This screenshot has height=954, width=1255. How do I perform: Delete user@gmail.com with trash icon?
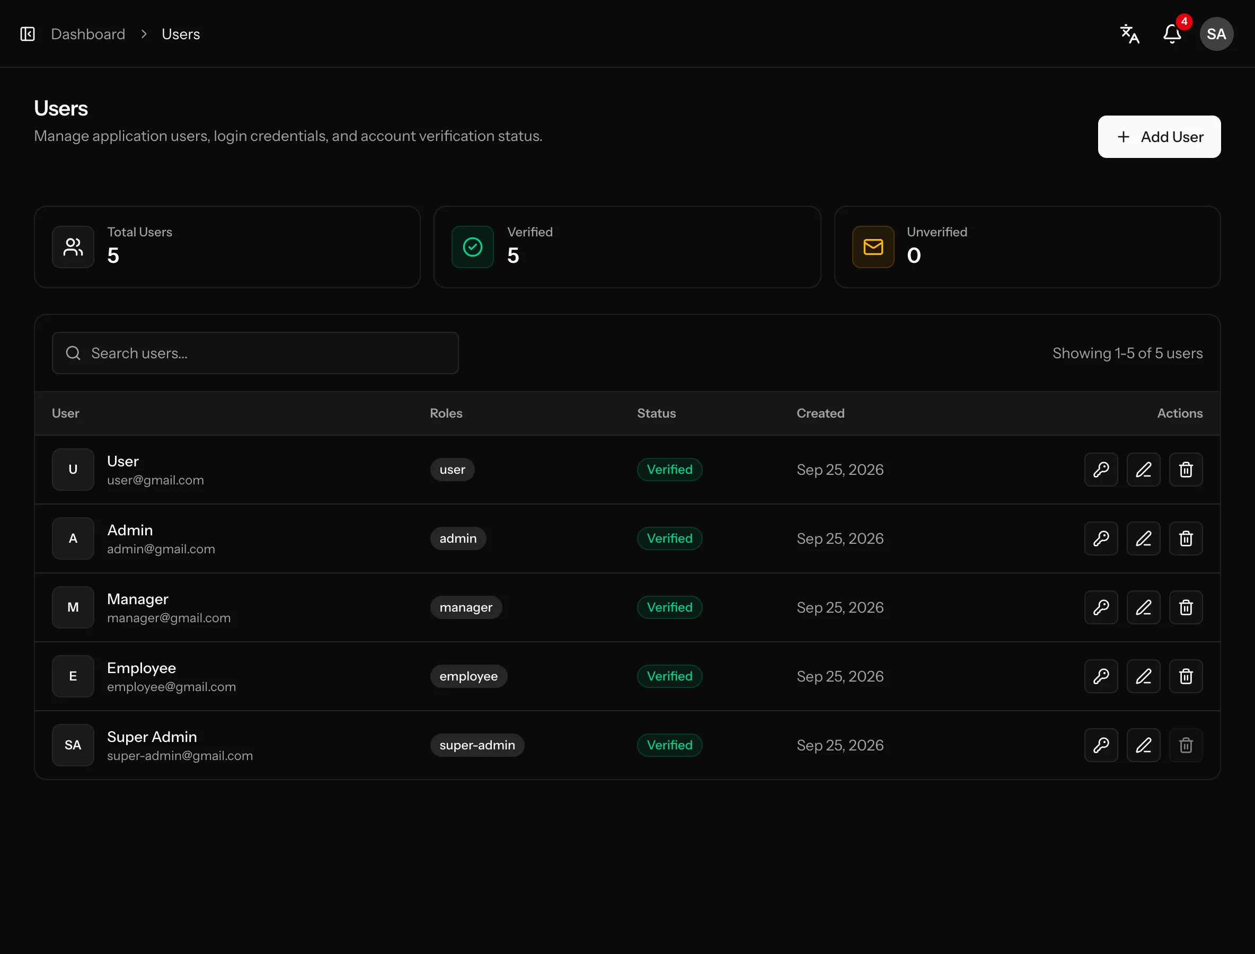[1186, 470]
